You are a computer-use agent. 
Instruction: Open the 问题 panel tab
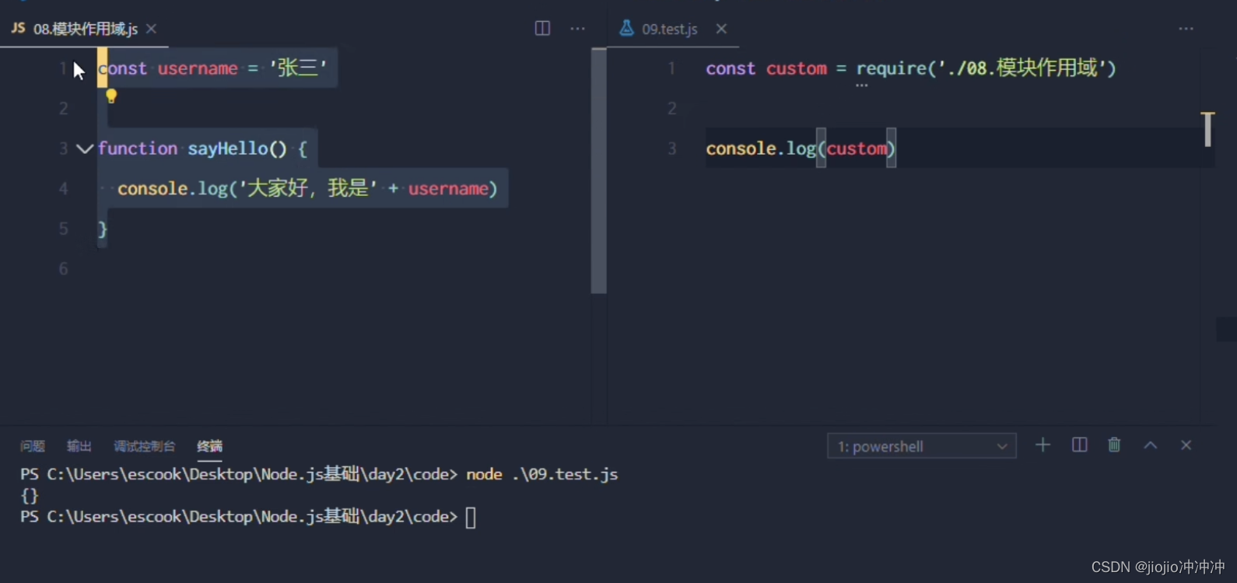click(x=33, y=446)
